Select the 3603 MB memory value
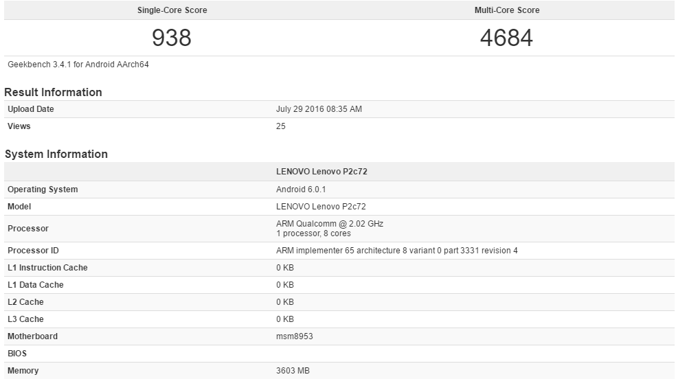Screen dimensions: 676x390 coord(293,371)
